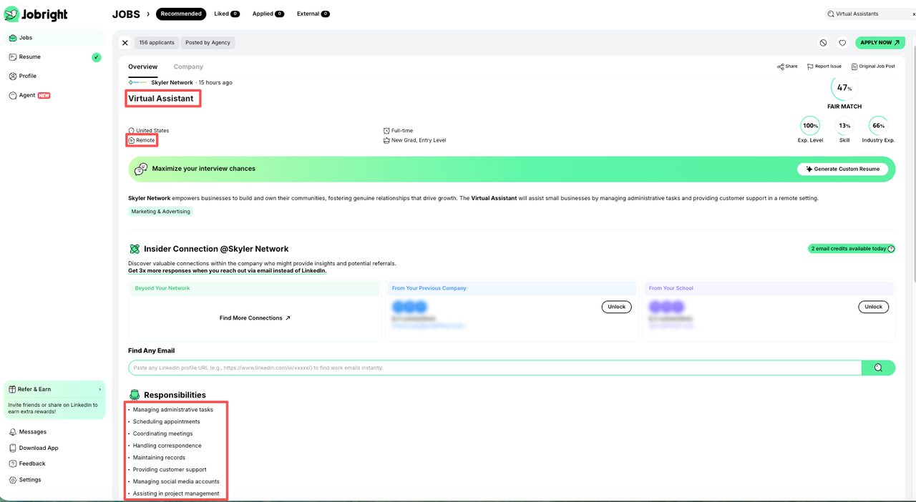The image size is (916, 502).
Task: Close the job detail with X icon
Action: click(125, 43)
